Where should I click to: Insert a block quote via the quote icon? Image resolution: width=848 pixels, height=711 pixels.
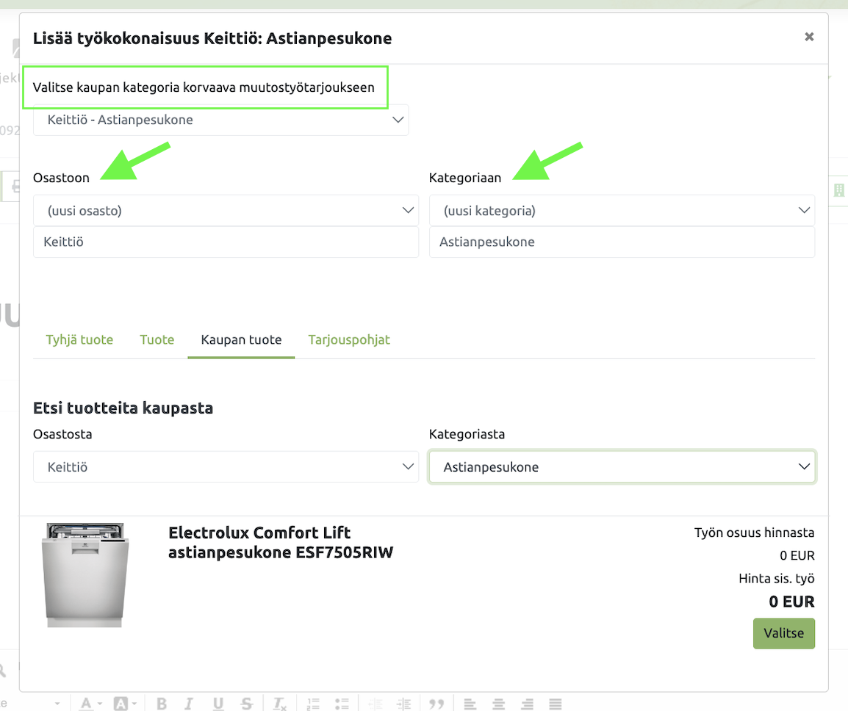[436, 704]
